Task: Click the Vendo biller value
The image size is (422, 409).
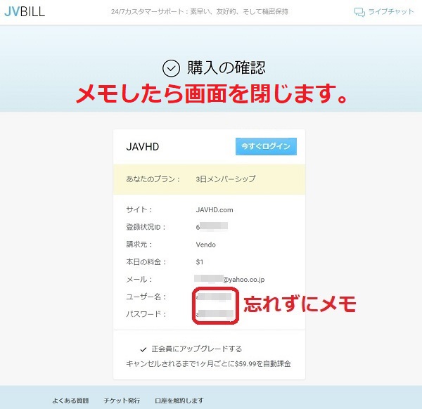Action: (205, 245)
